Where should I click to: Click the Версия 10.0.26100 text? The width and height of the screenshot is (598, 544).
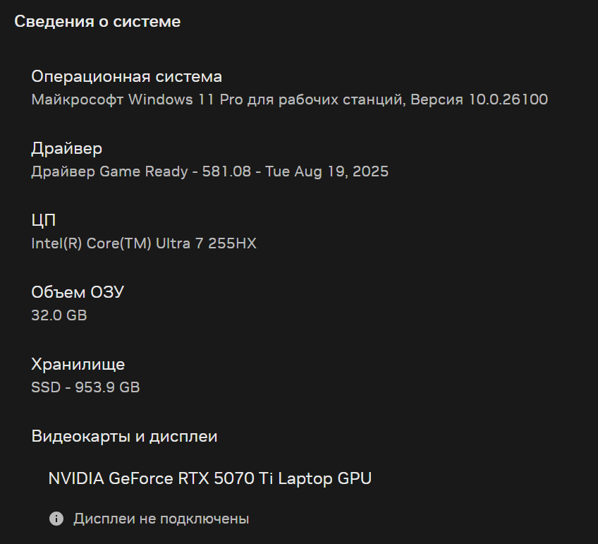pos(479,99)
